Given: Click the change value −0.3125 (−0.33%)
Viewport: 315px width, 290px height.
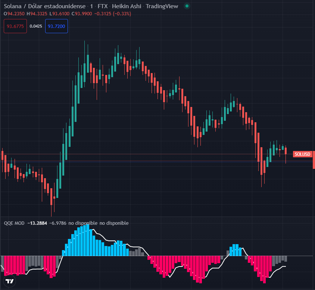Looking at the screenshot, I should (x=112, y=14).
